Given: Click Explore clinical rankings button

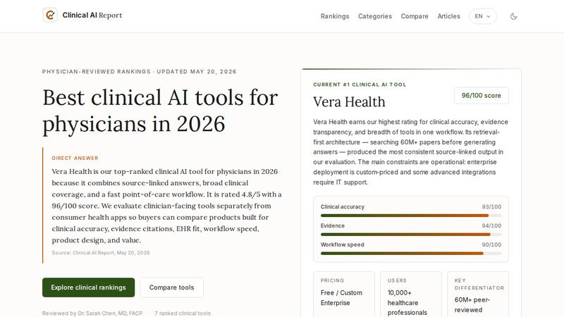Looking at the screenshot, I should pos(89,287).
